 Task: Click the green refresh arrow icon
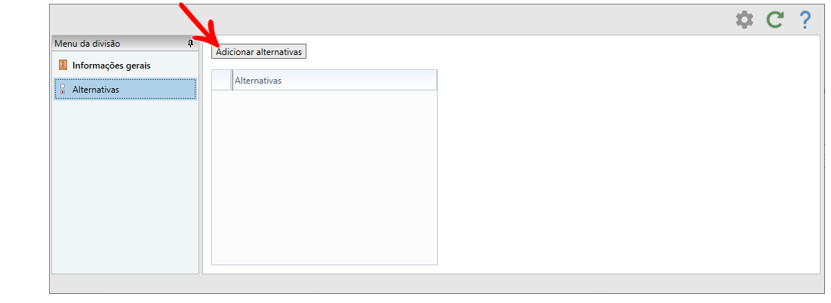pyautogui.click(x=775, y=20)
